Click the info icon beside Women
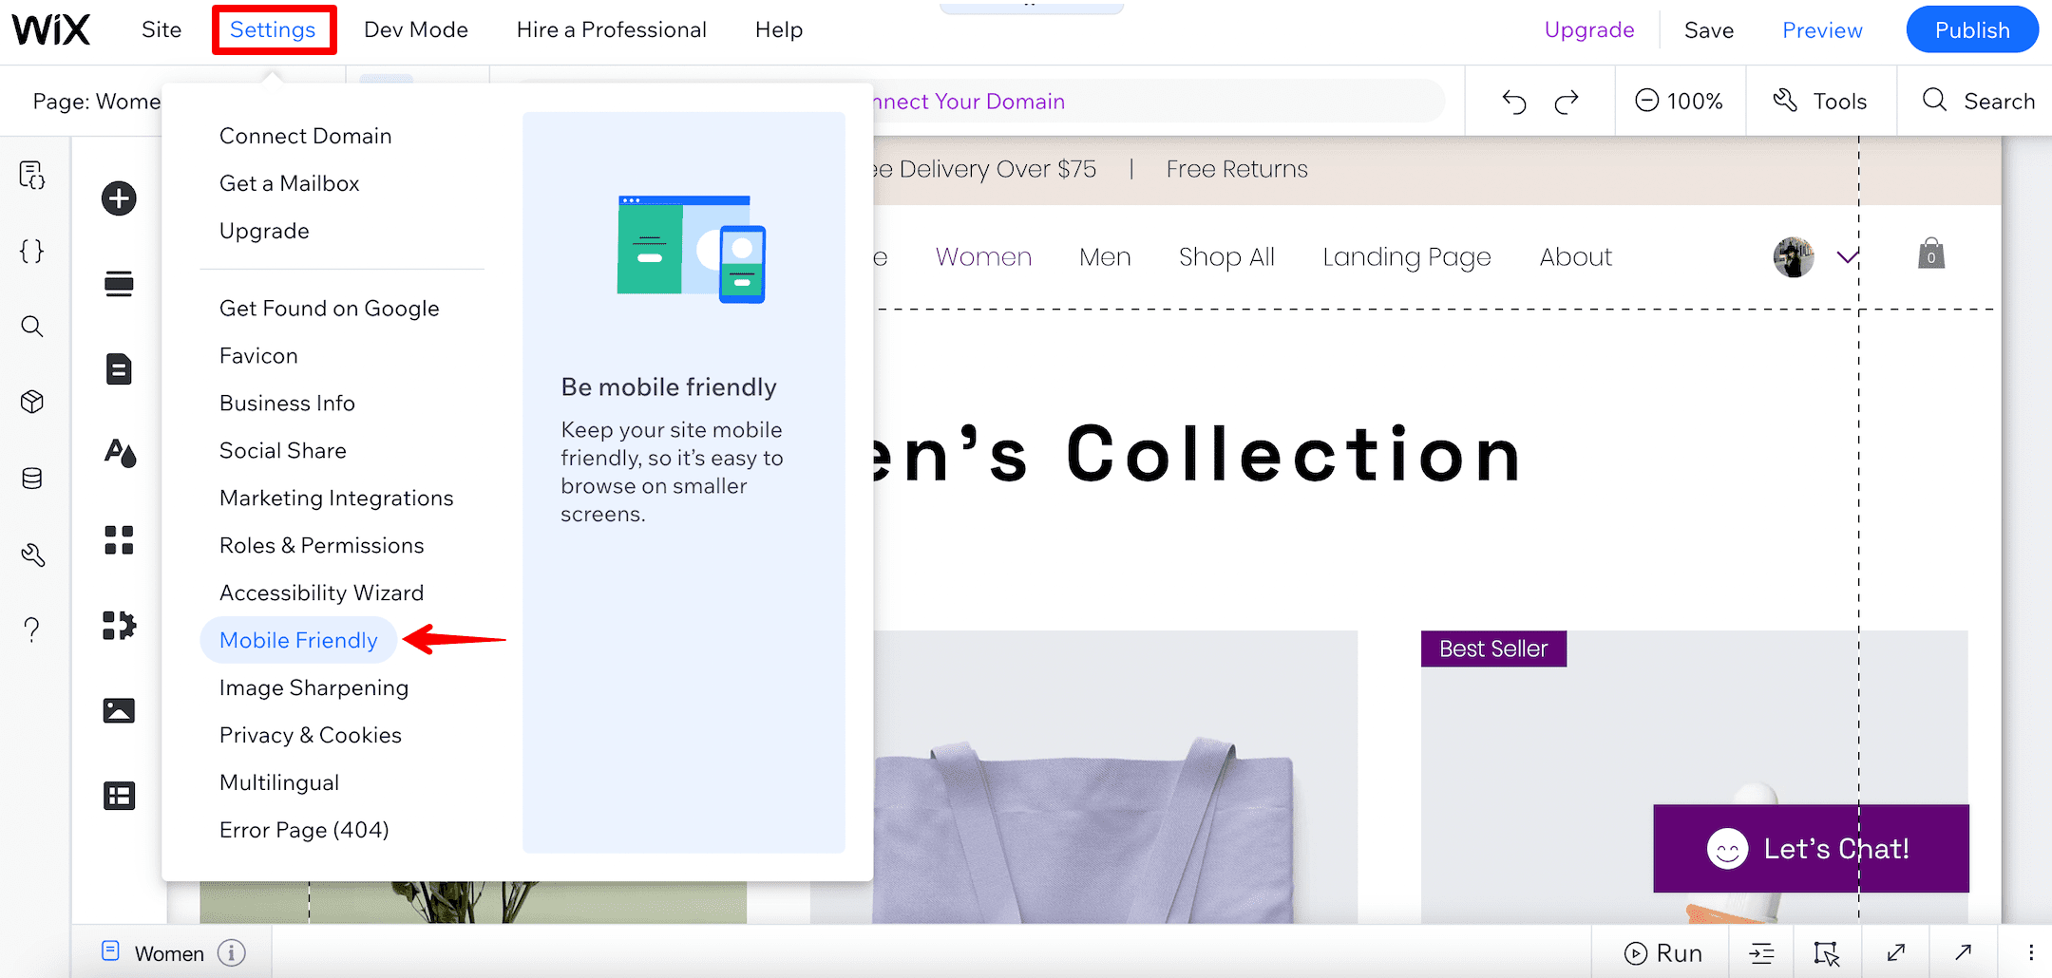2052x978 pixels. (x=232, y=952)
